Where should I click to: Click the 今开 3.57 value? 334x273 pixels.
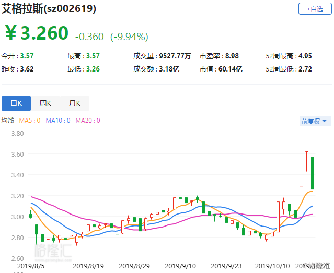[x=27, y=56]
